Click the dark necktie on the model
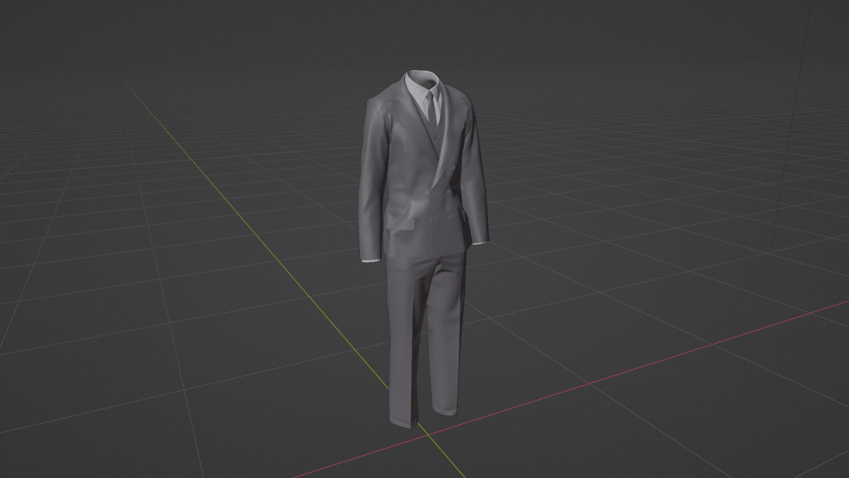 432,108
